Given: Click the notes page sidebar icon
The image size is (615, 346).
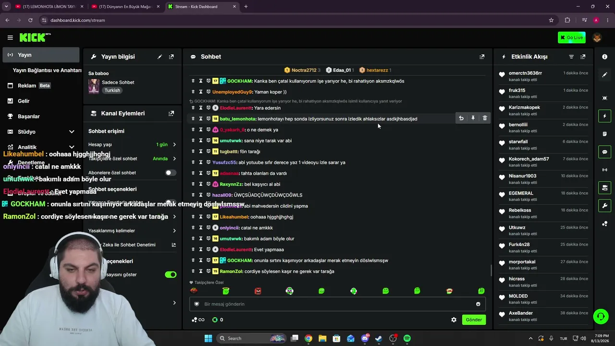Looking at the screenshot, I should pyautogui.click(x=604, y=134).
